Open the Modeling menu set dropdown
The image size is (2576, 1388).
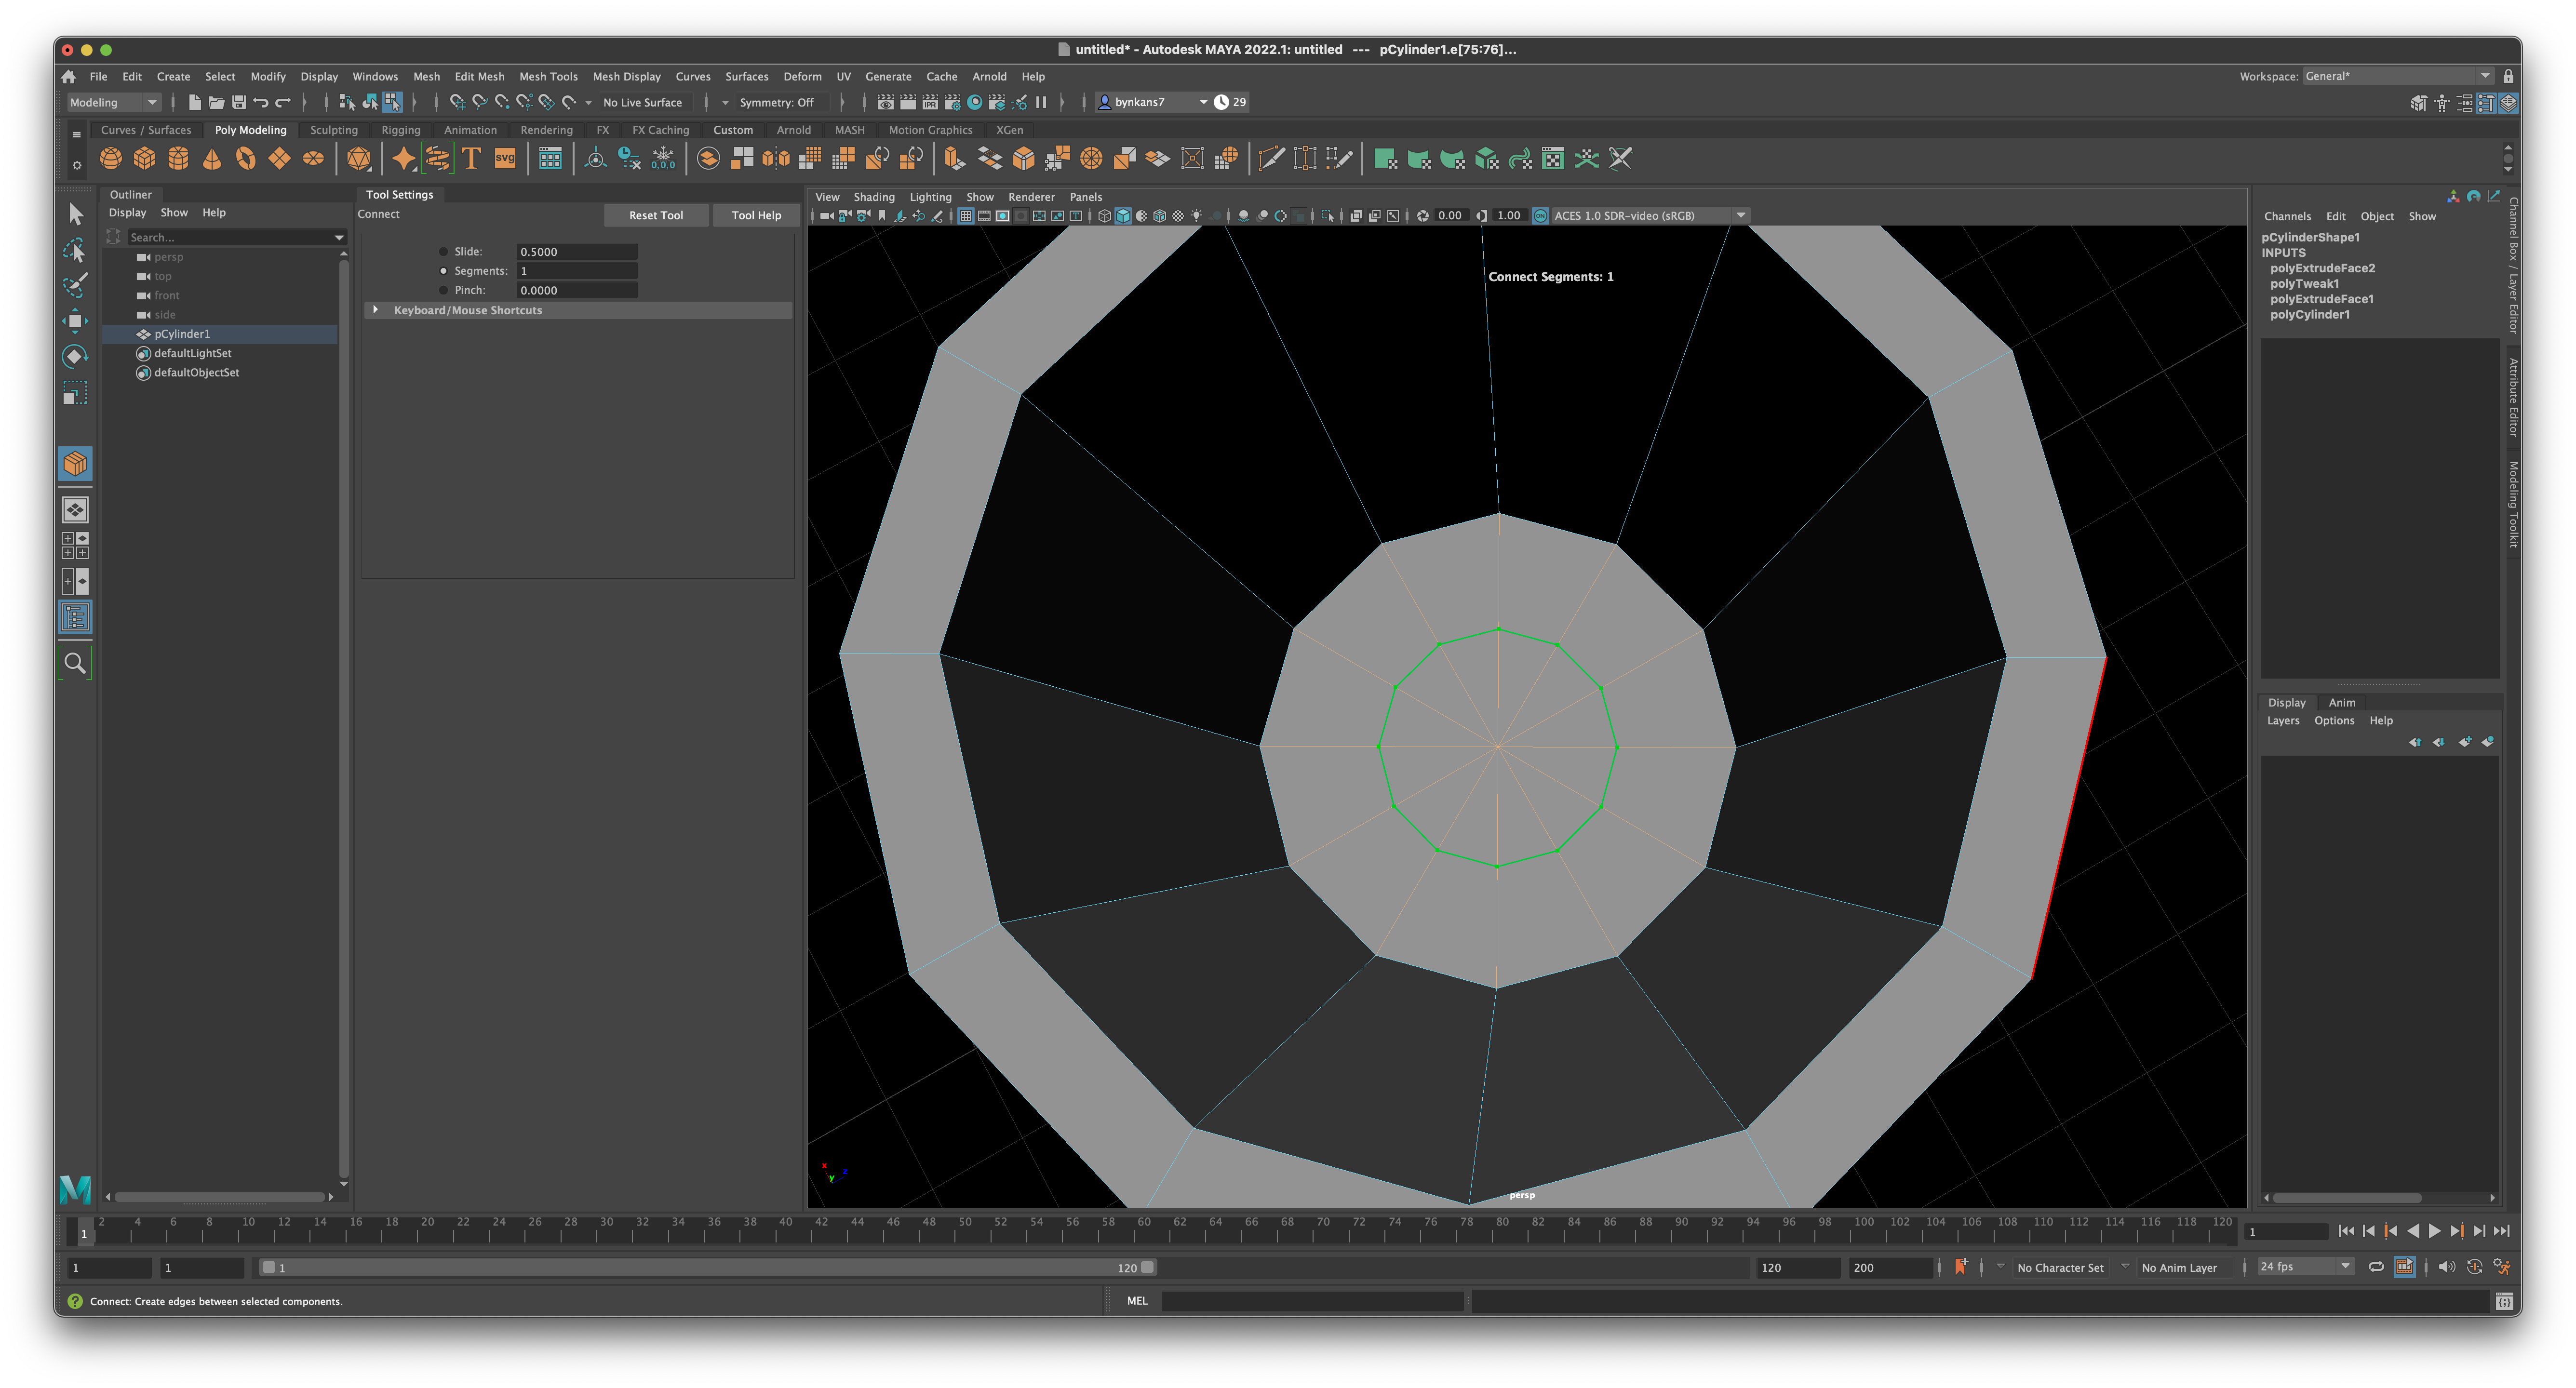[113, 102]
